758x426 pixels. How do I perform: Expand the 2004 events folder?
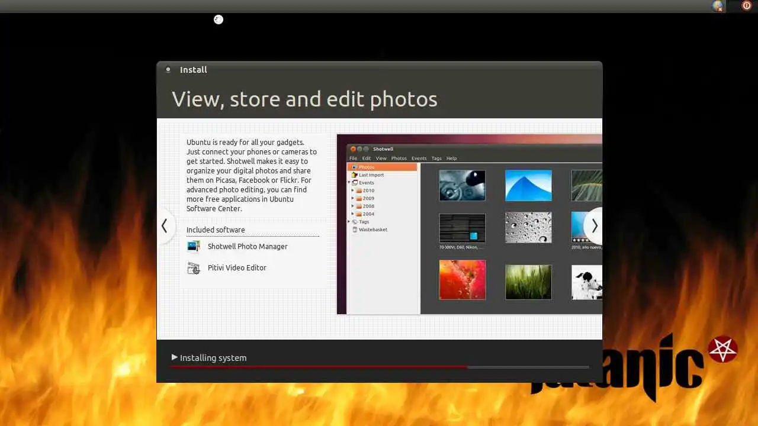coord(353,214)
